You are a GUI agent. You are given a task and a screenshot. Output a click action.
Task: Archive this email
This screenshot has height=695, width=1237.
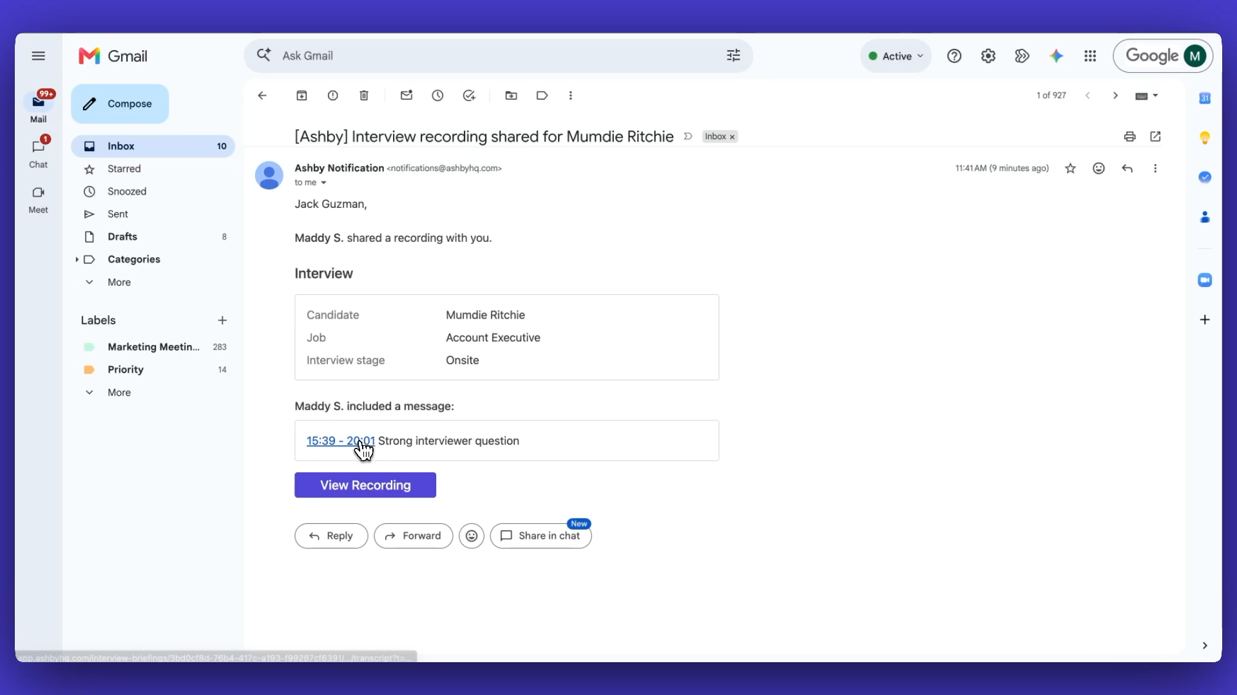302,96
